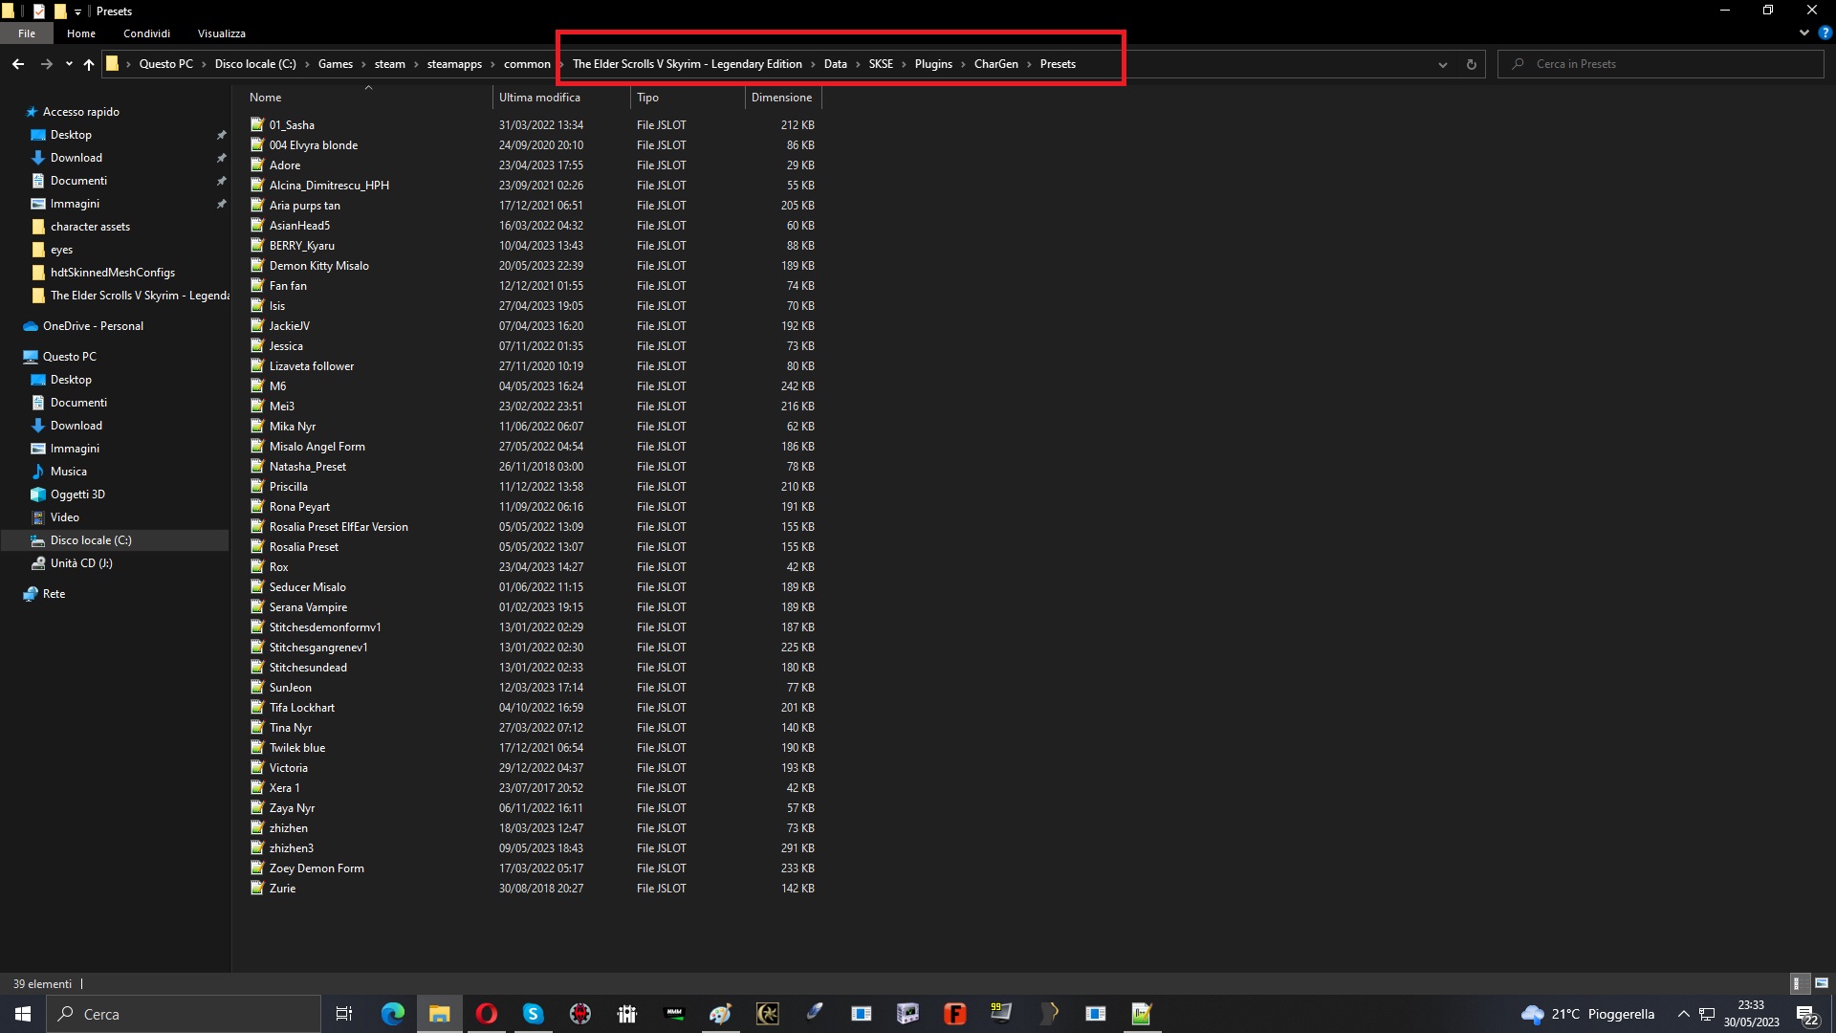Click the common breadcrumb segment
Image resolution: width=1836 pixels, height=1033 pixels.
tap(527, 64)
